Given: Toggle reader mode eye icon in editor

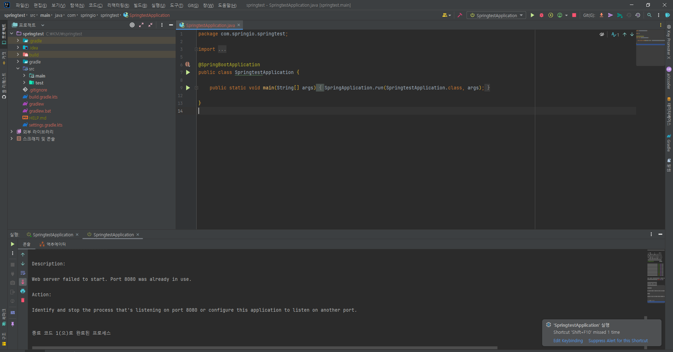Looking at the screenshot, I should click(602, 34).
